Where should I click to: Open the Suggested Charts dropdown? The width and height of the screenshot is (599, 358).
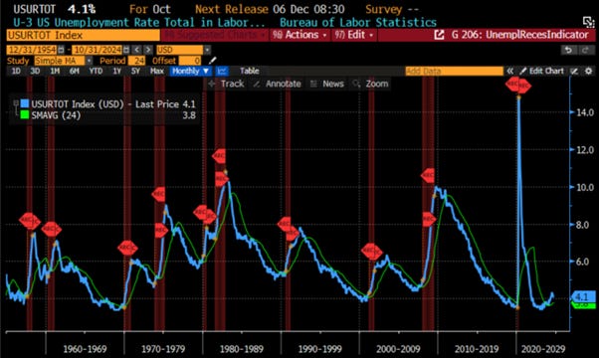click(215, 35)
